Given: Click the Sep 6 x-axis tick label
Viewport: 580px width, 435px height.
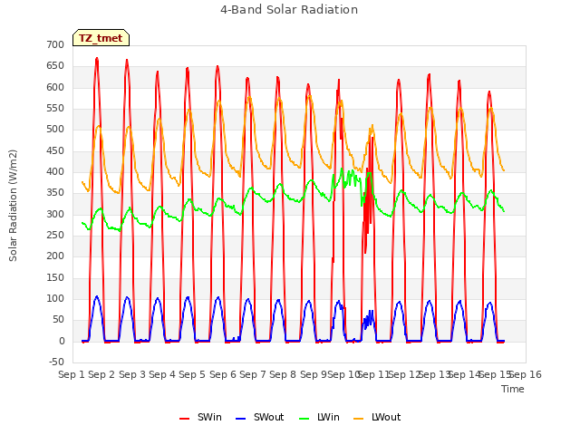Looking at the screenshot, I should point(223,374).
